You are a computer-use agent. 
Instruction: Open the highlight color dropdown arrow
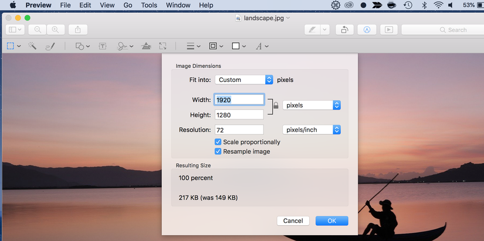coord(325,30)
